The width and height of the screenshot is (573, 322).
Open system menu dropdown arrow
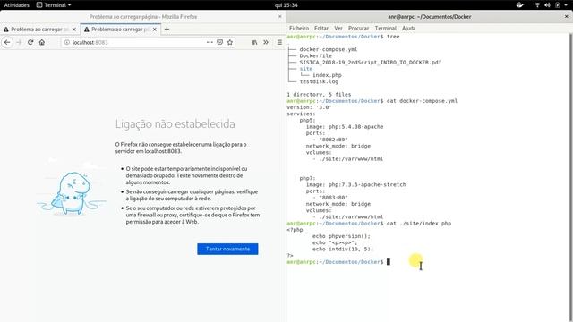coord(566,5)
